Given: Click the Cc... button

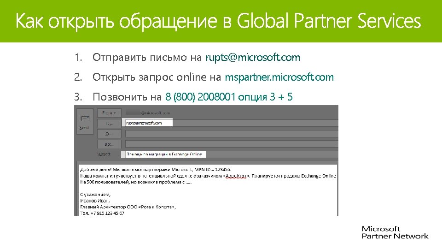Looking at the screenshot, I should (109, 134).
